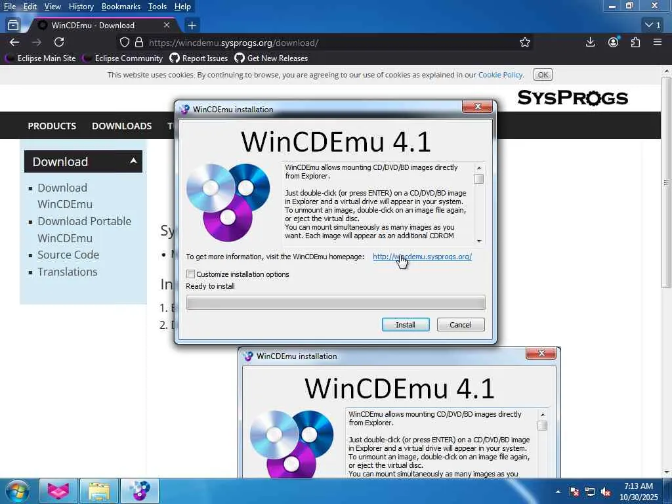Open the Edit menu

tap(30, 7)
